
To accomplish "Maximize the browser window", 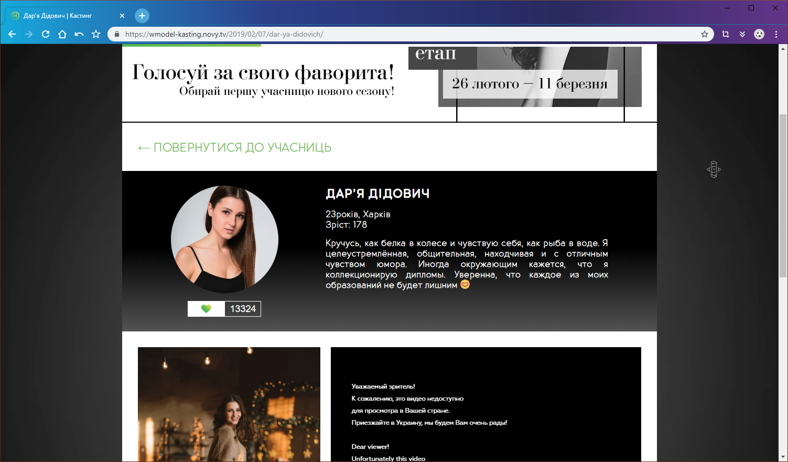I will pos(751,8).
